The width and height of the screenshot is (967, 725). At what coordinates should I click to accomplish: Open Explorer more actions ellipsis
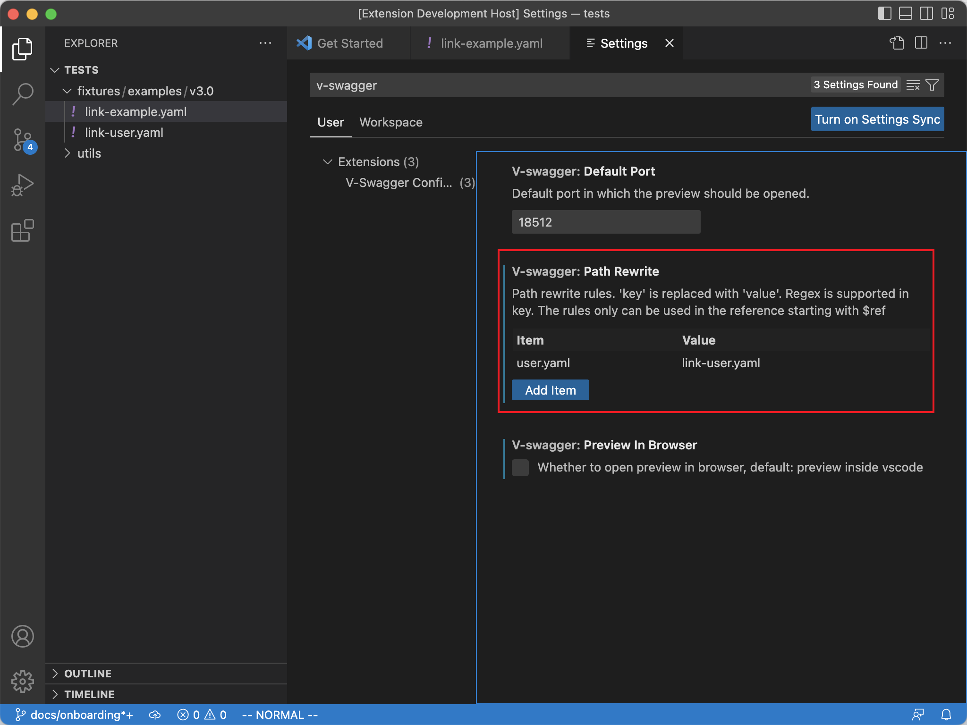[265, 43]
